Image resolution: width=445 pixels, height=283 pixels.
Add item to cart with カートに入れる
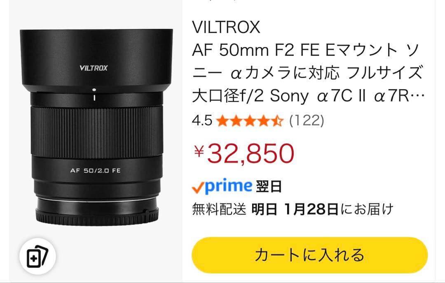[x=309, y=255]
